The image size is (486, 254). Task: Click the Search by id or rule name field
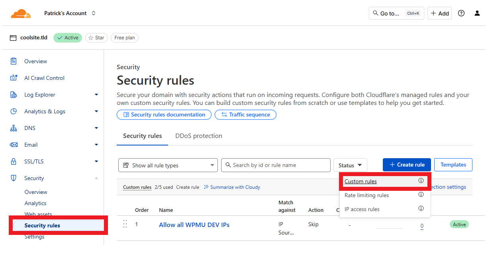pos(276,165)
